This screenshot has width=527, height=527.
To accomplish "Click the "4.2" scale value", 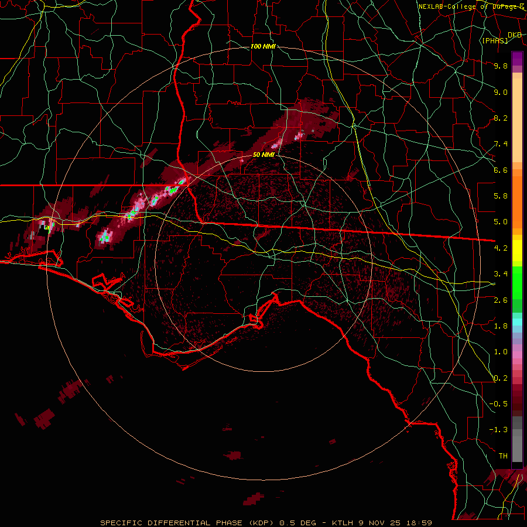I will point(501,248).
